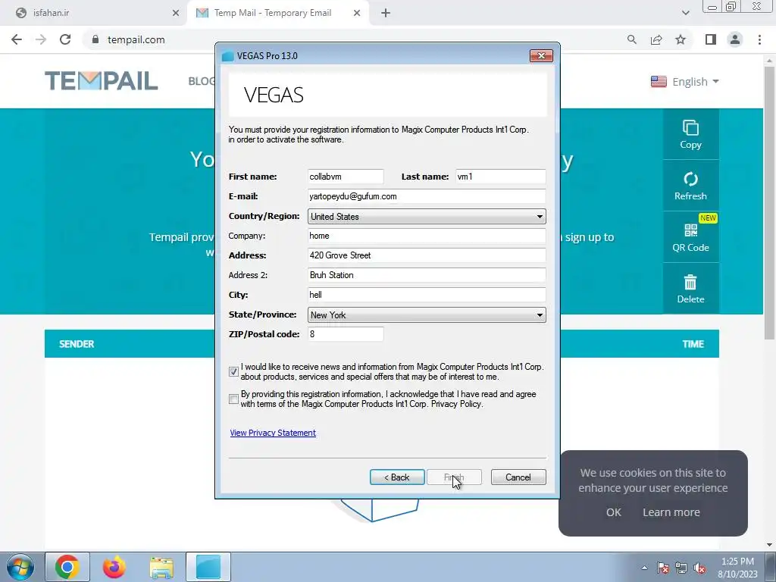
Task: Click the TIME column header
Action: click(x=693, y=344)
